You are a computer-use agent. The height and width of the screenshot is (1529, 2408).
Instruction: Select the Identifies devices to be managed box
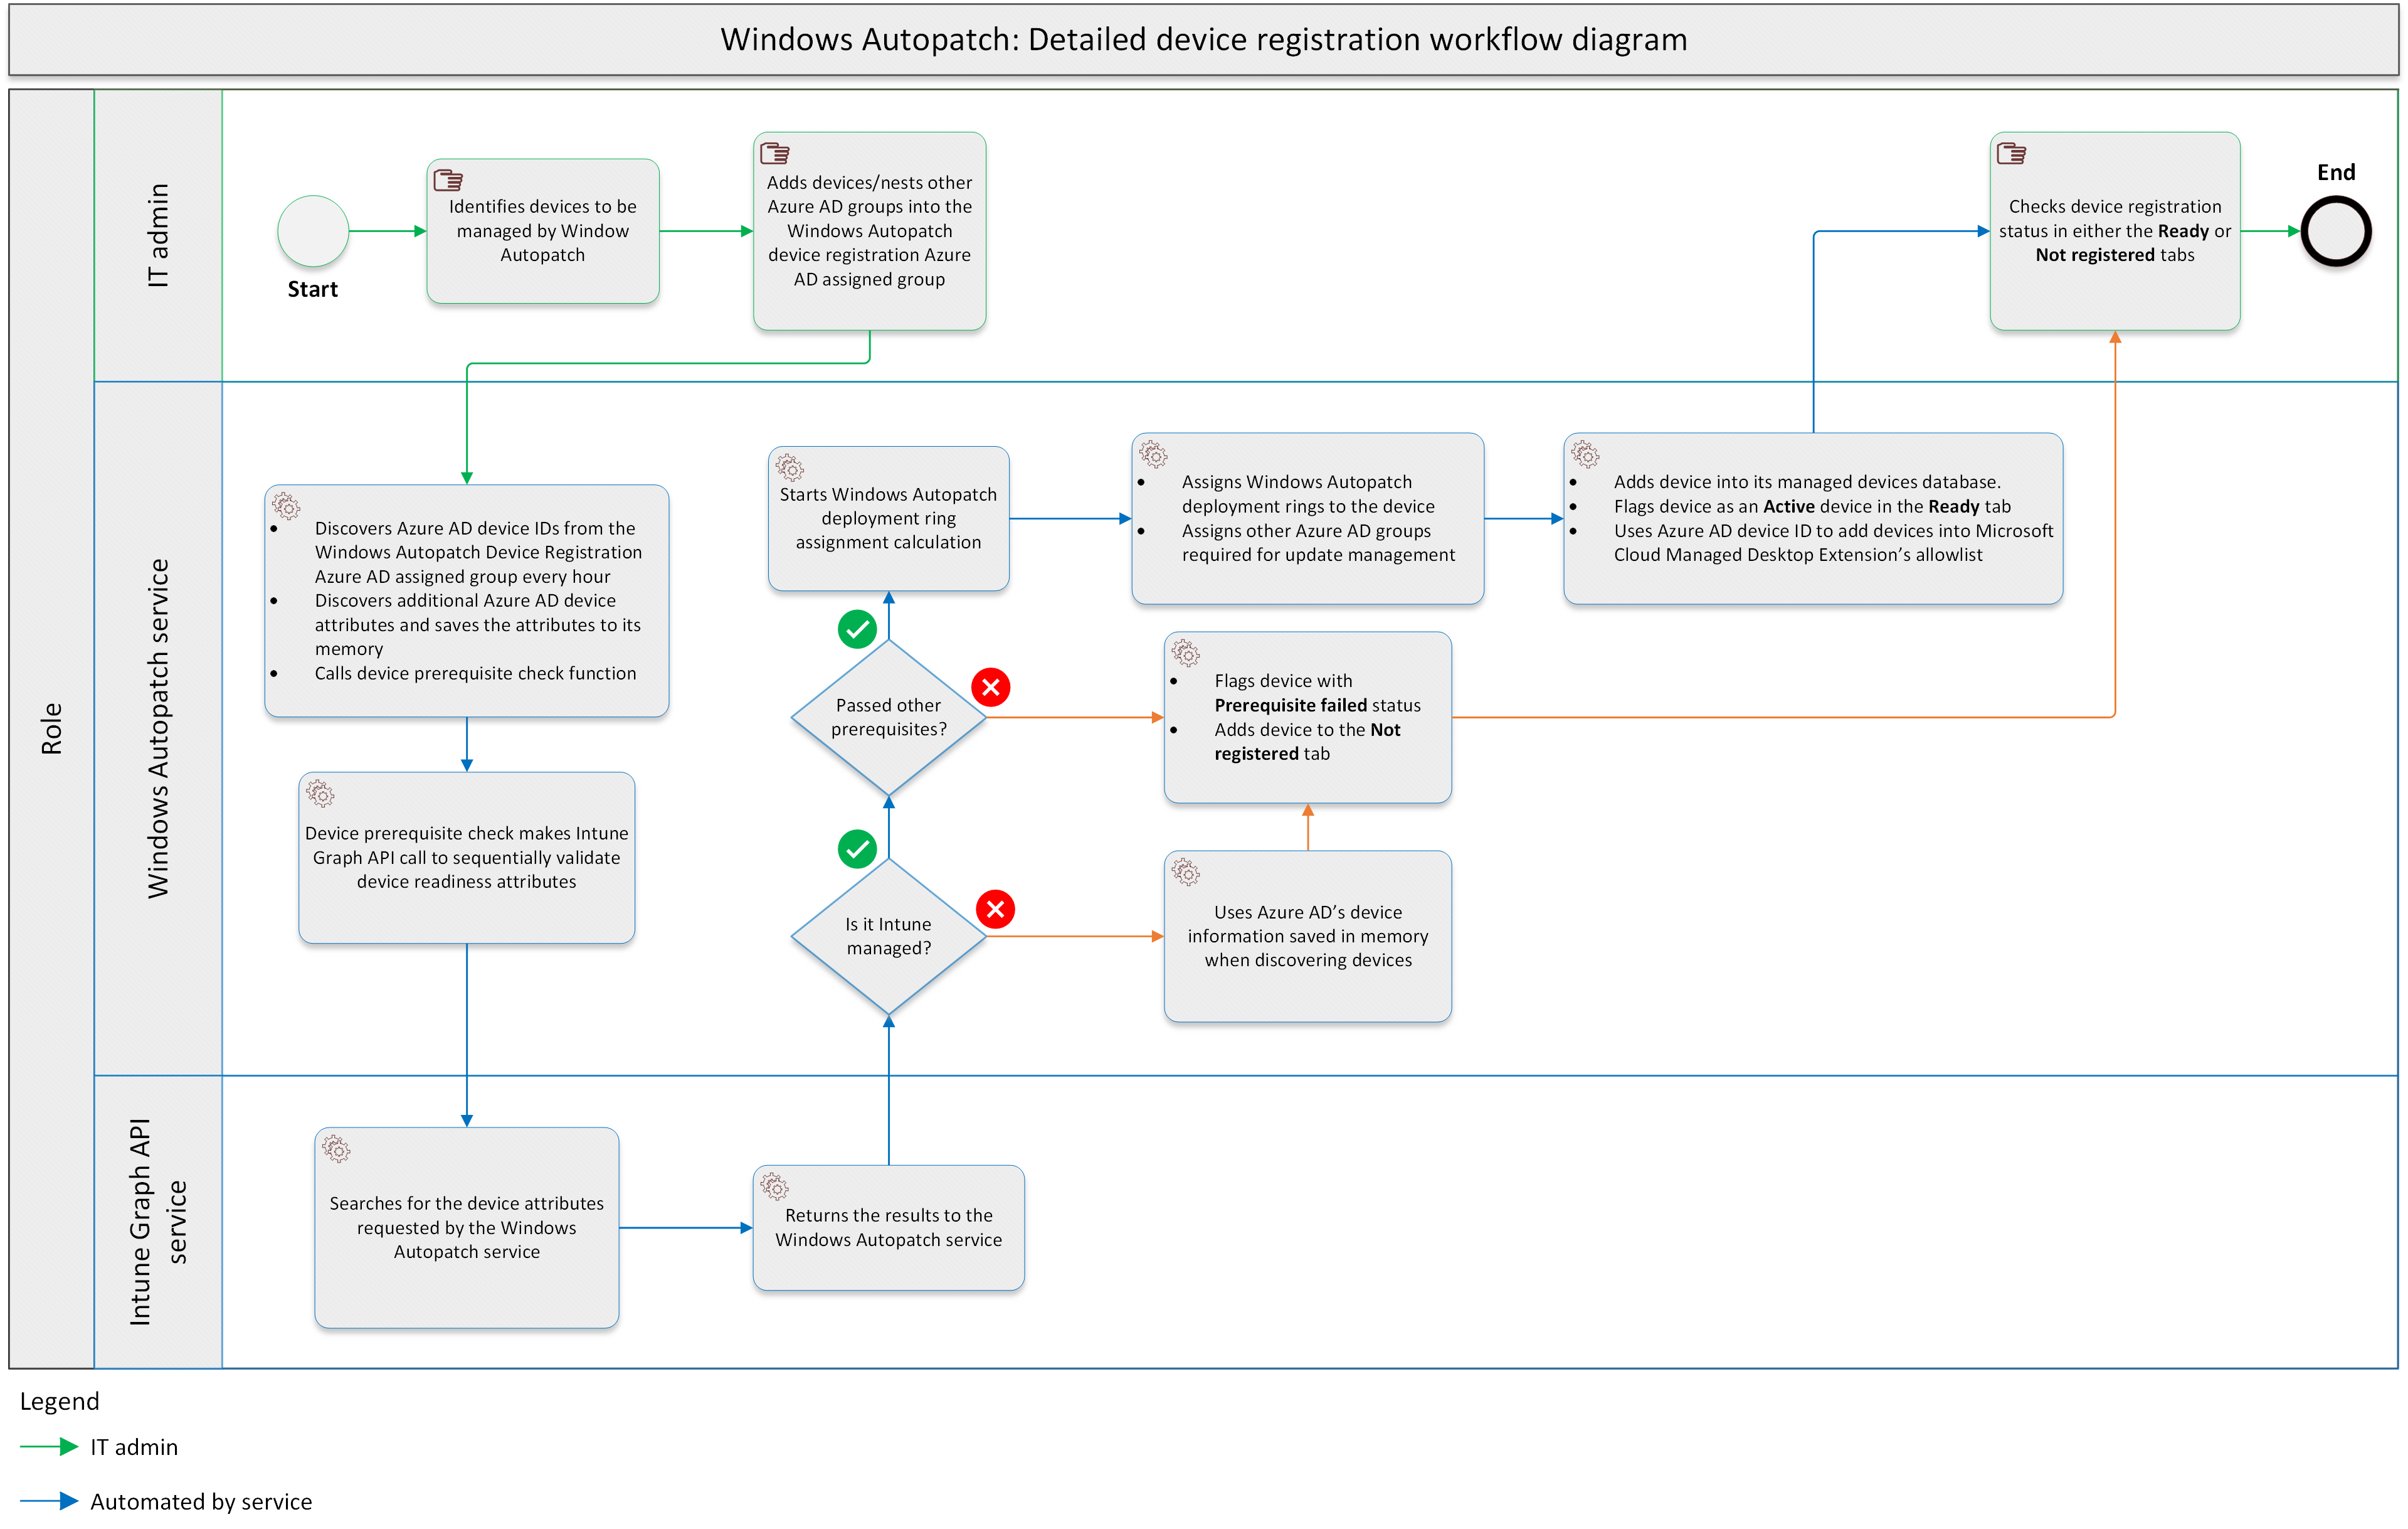click(x=543, y=231)
